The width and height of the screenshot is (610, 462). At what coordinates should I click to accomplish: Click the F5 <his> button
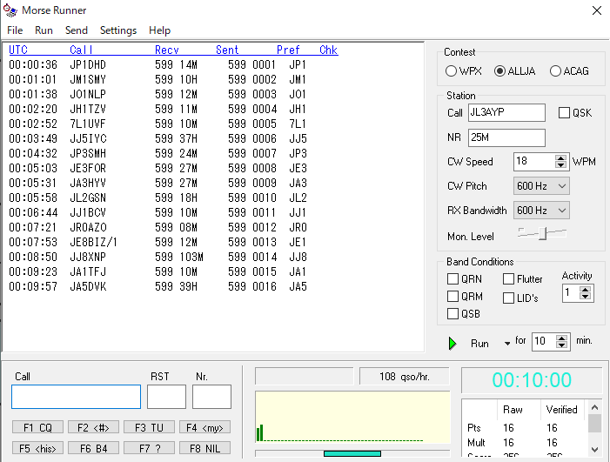coord(37,448)
